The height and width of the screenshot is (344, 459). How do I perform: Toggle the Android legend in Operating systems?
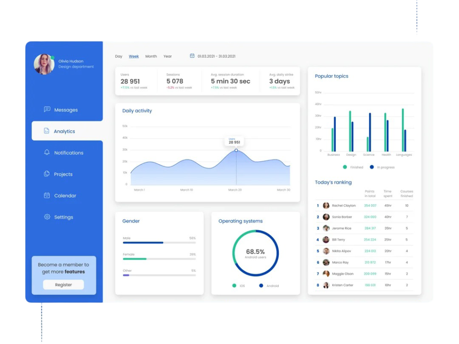pos(269,286)
